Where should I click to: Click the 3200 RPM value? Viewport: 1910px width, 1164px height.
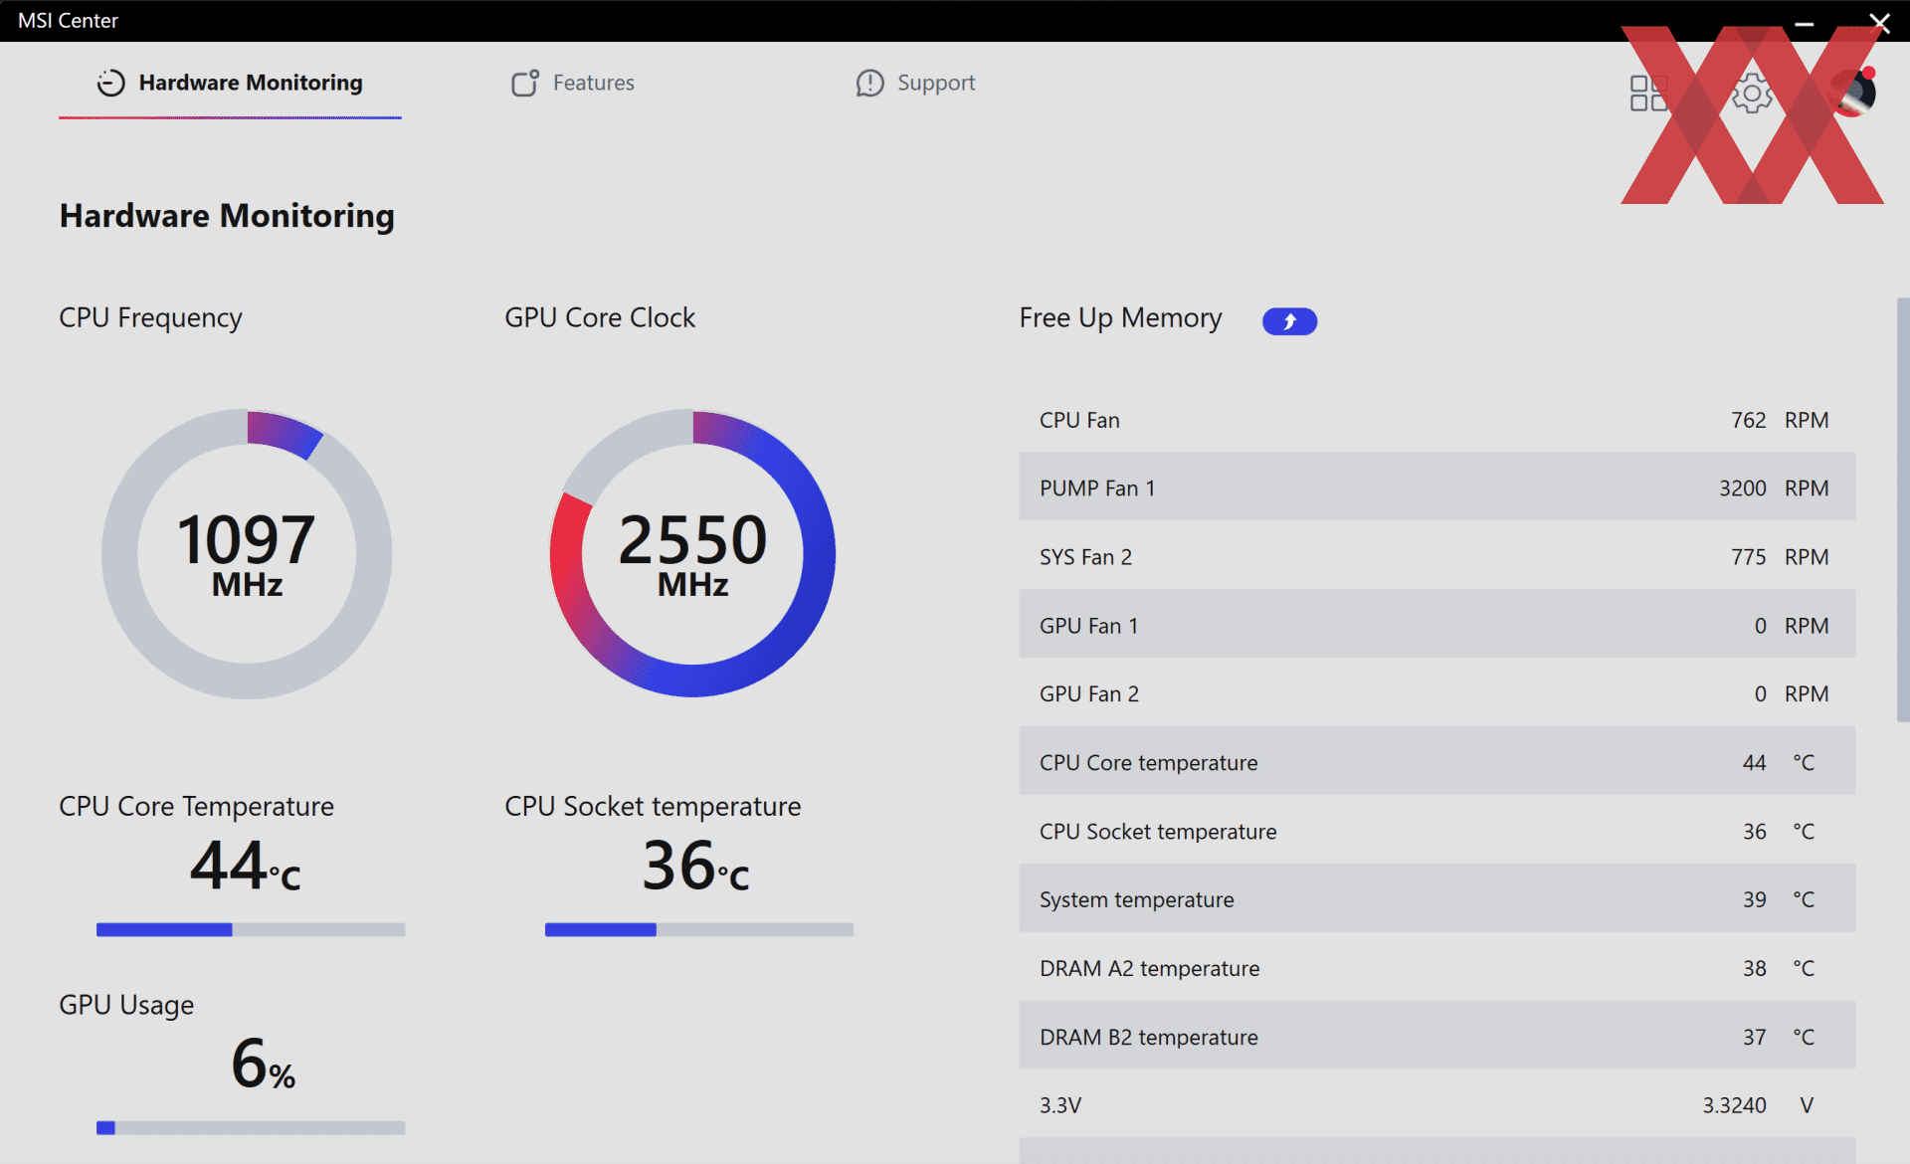(1742, 488)
